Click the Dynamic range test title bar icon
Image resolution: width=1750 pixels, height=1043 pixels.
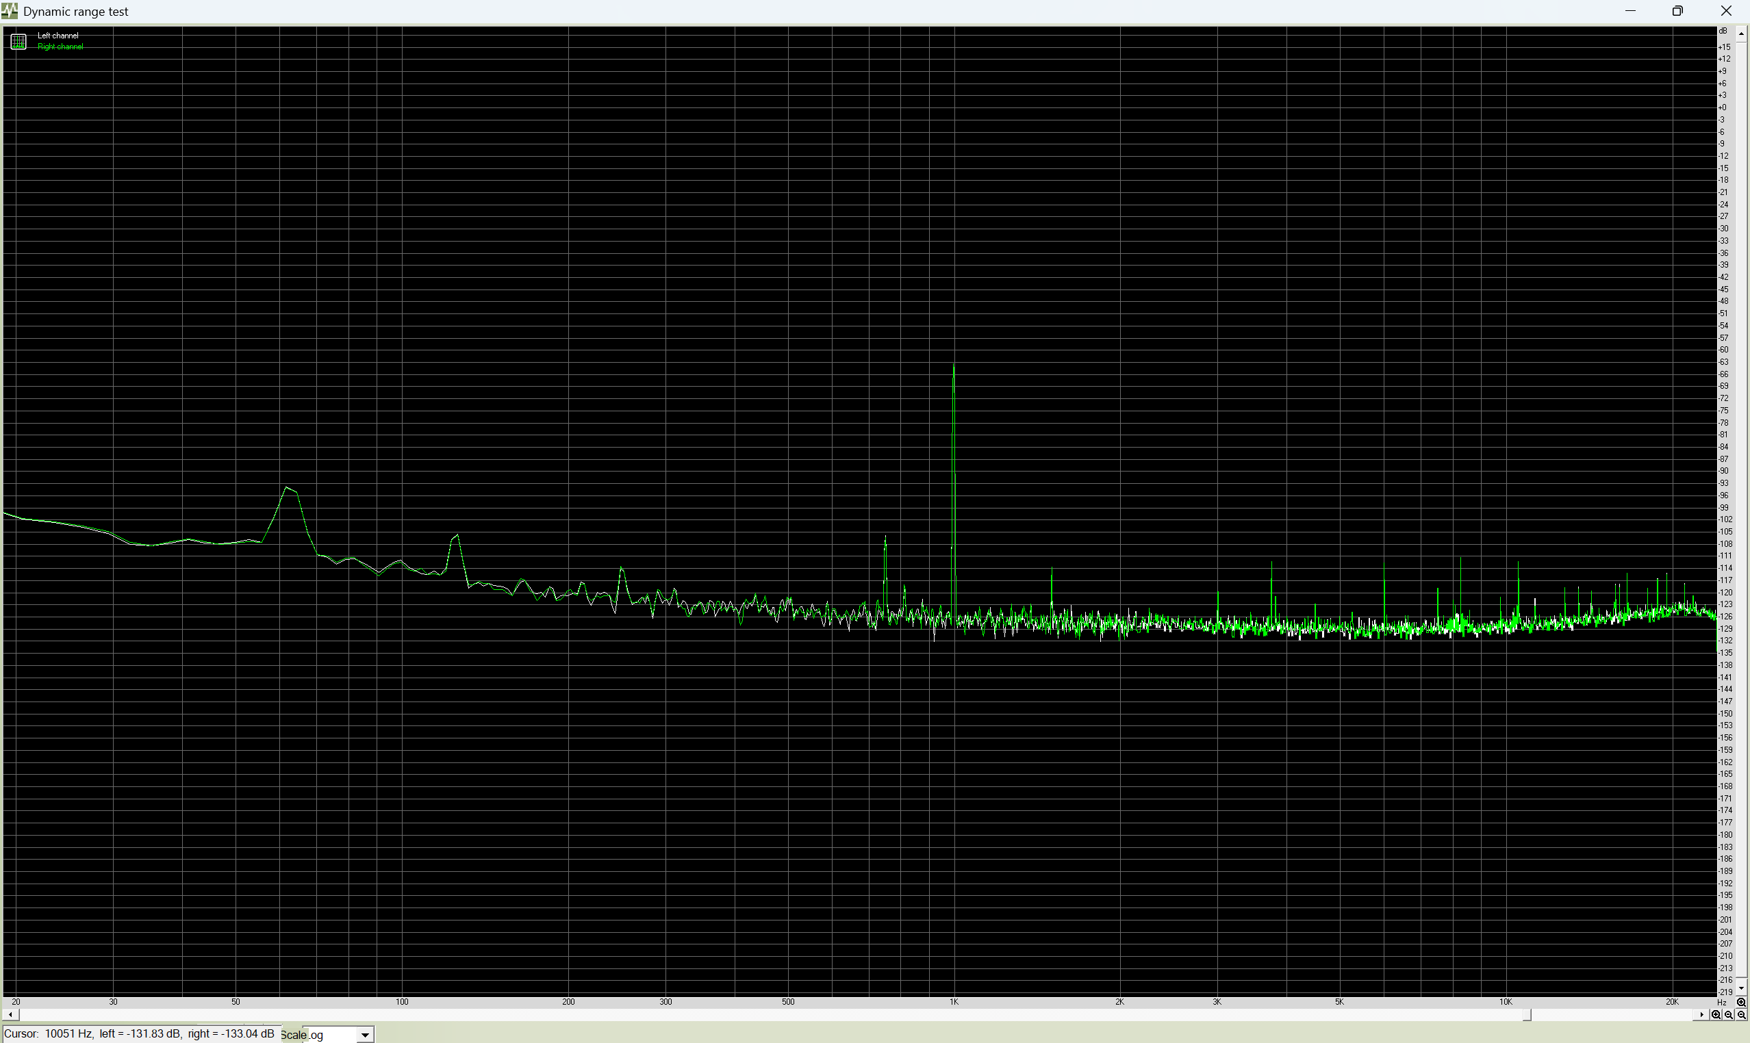10,11
